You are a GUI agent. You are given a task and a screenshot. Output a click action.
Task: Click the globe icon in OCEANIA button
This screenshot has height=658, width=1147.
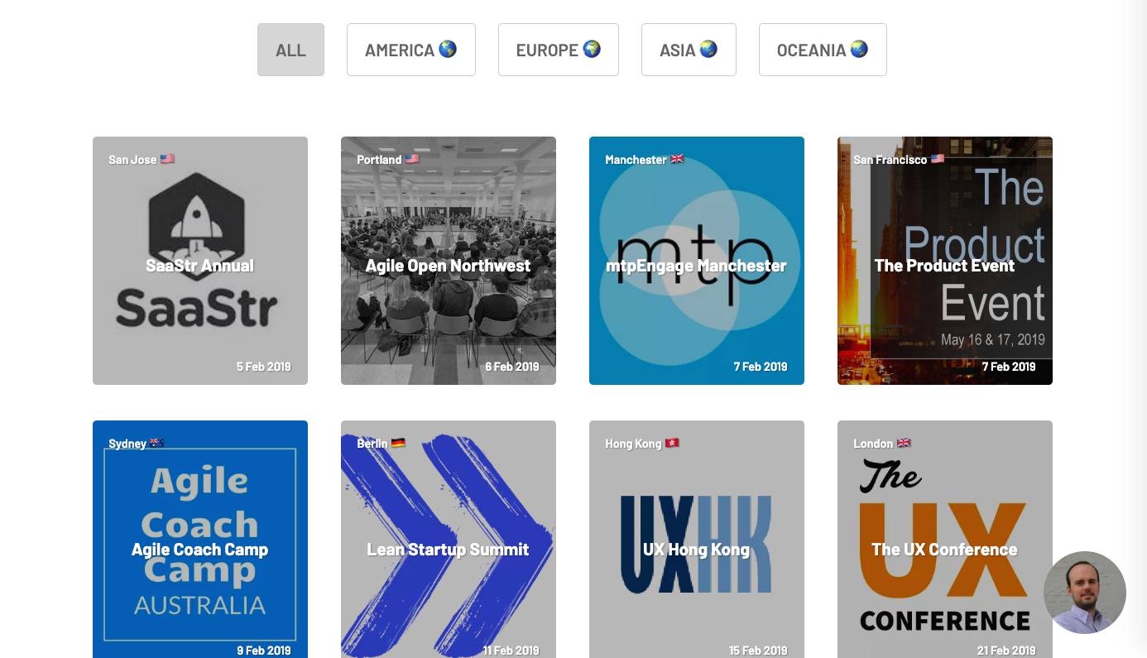pyautogui.click(x=859, y=49)
